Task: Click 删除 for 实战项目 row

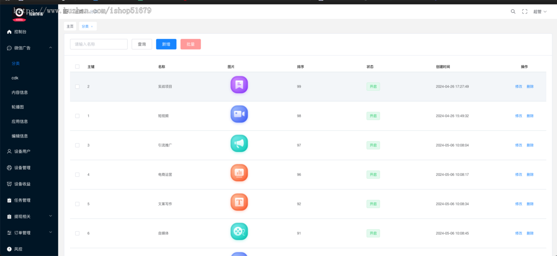Action: click(530, 87)
